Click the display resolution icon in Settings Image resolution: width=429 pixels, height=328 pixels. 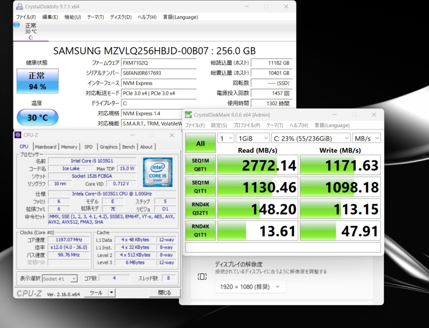(x=202, y=276)
